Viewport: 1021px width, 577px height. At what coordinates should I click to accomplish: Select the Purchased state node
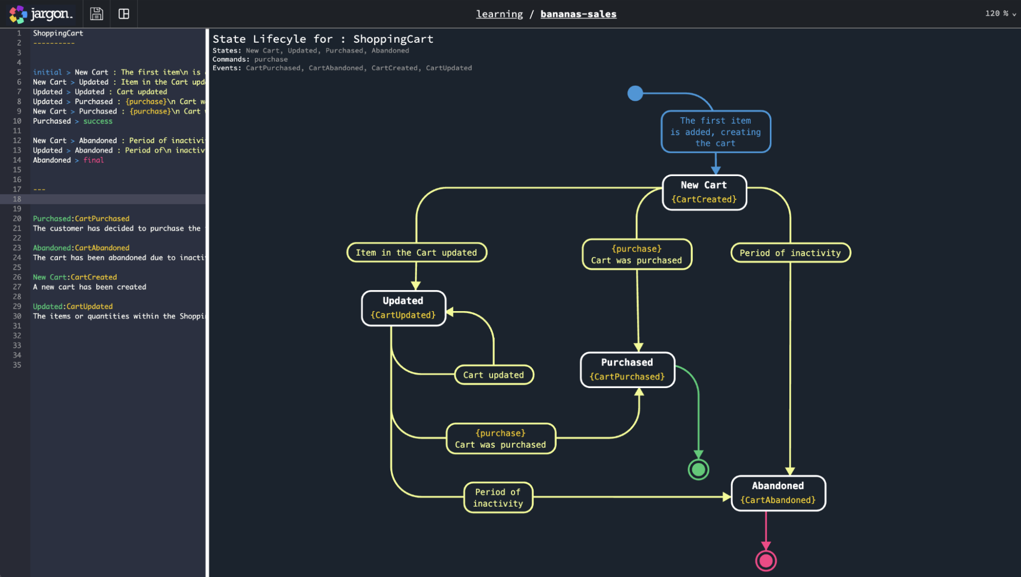click(627, 369)
